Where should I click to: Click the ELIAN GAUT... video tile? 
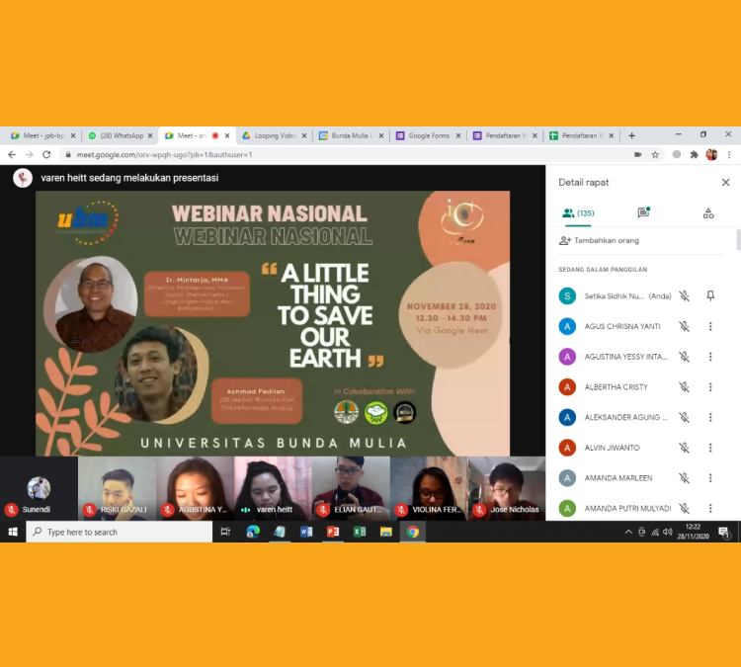(351, 488)
